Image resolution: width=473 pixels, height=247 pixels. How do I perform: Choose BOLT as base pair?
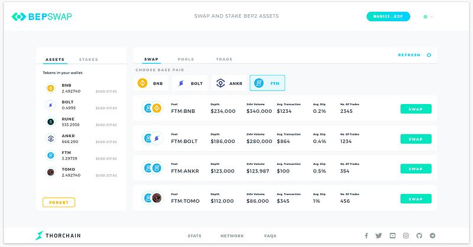coord(190,83)
